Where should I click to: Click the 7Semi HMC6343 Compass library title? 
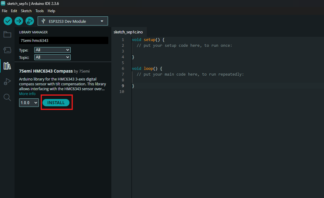click(x=46, y=71)
